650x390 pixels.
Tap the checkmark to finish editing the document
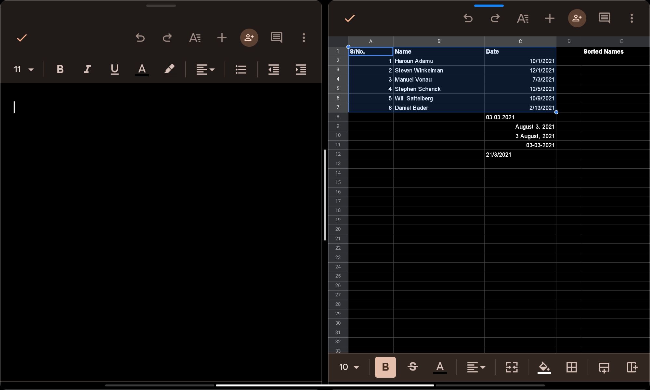pos(21,38)
